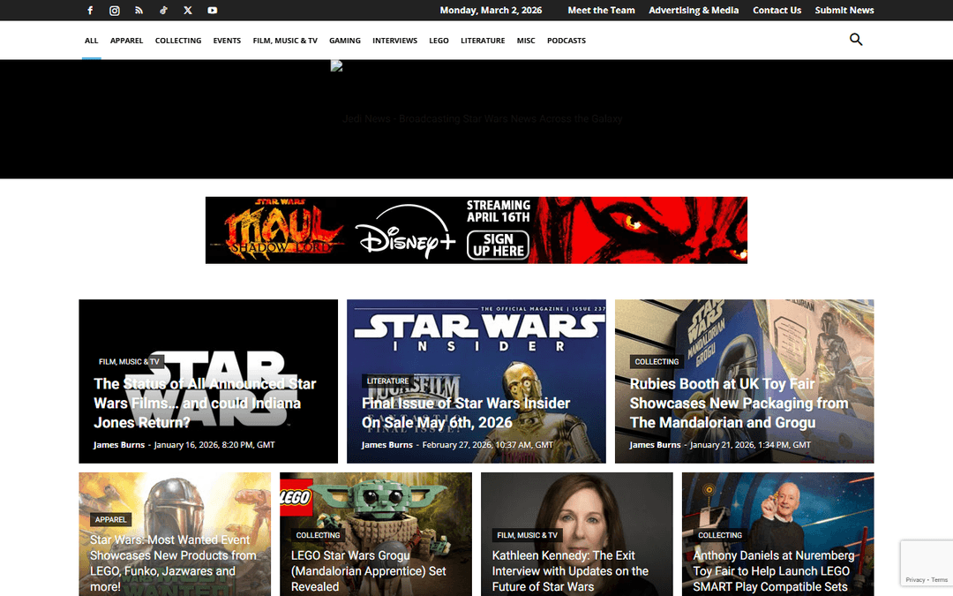Click James Burns author on Insider card

click(387, 445)
